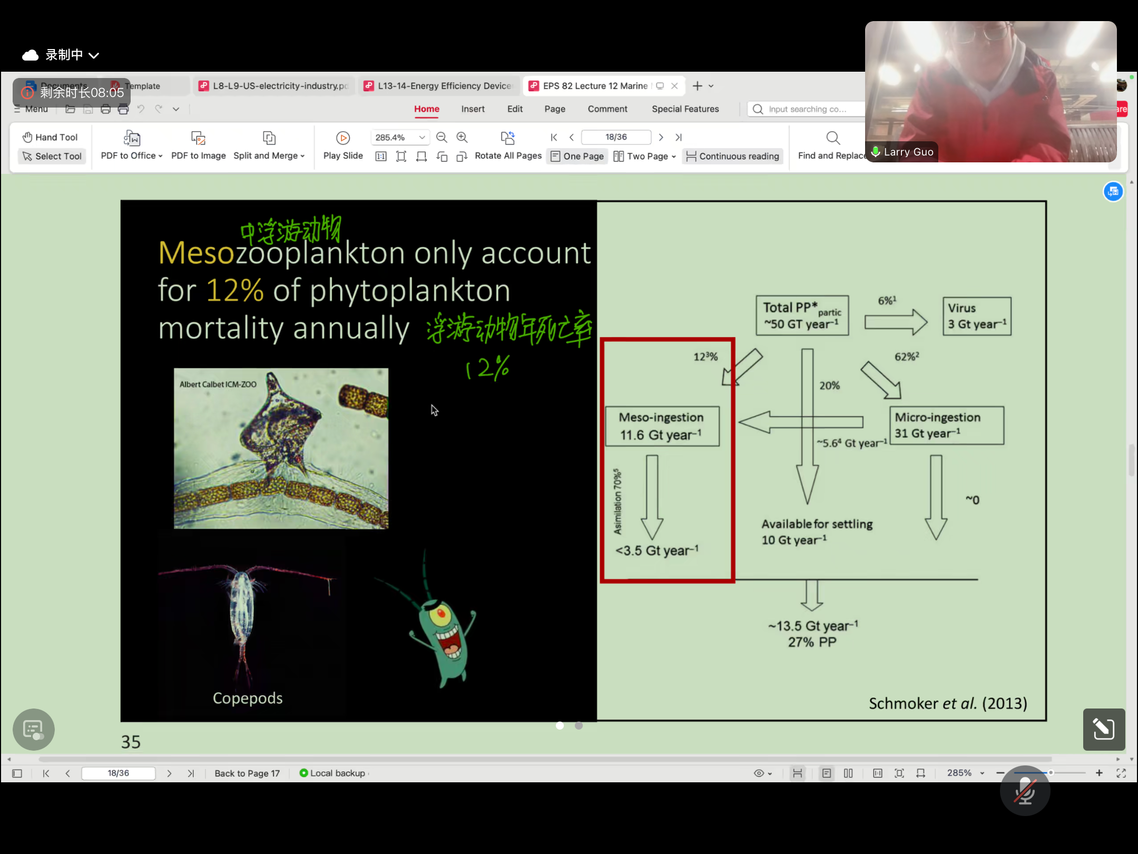Click fit page icon in status bar
Image resolution: width=1138 pixels, height=854 pixels.
899,773
